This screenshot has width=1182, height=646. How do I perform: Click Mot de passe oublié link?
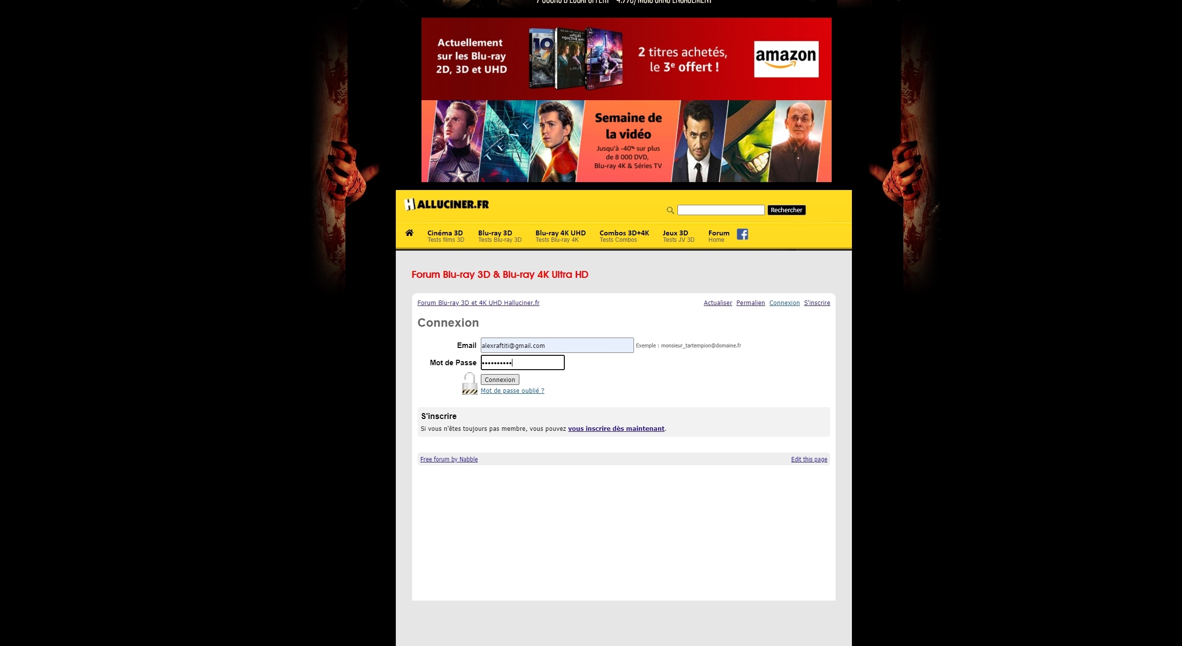click(x=512, y=391)
